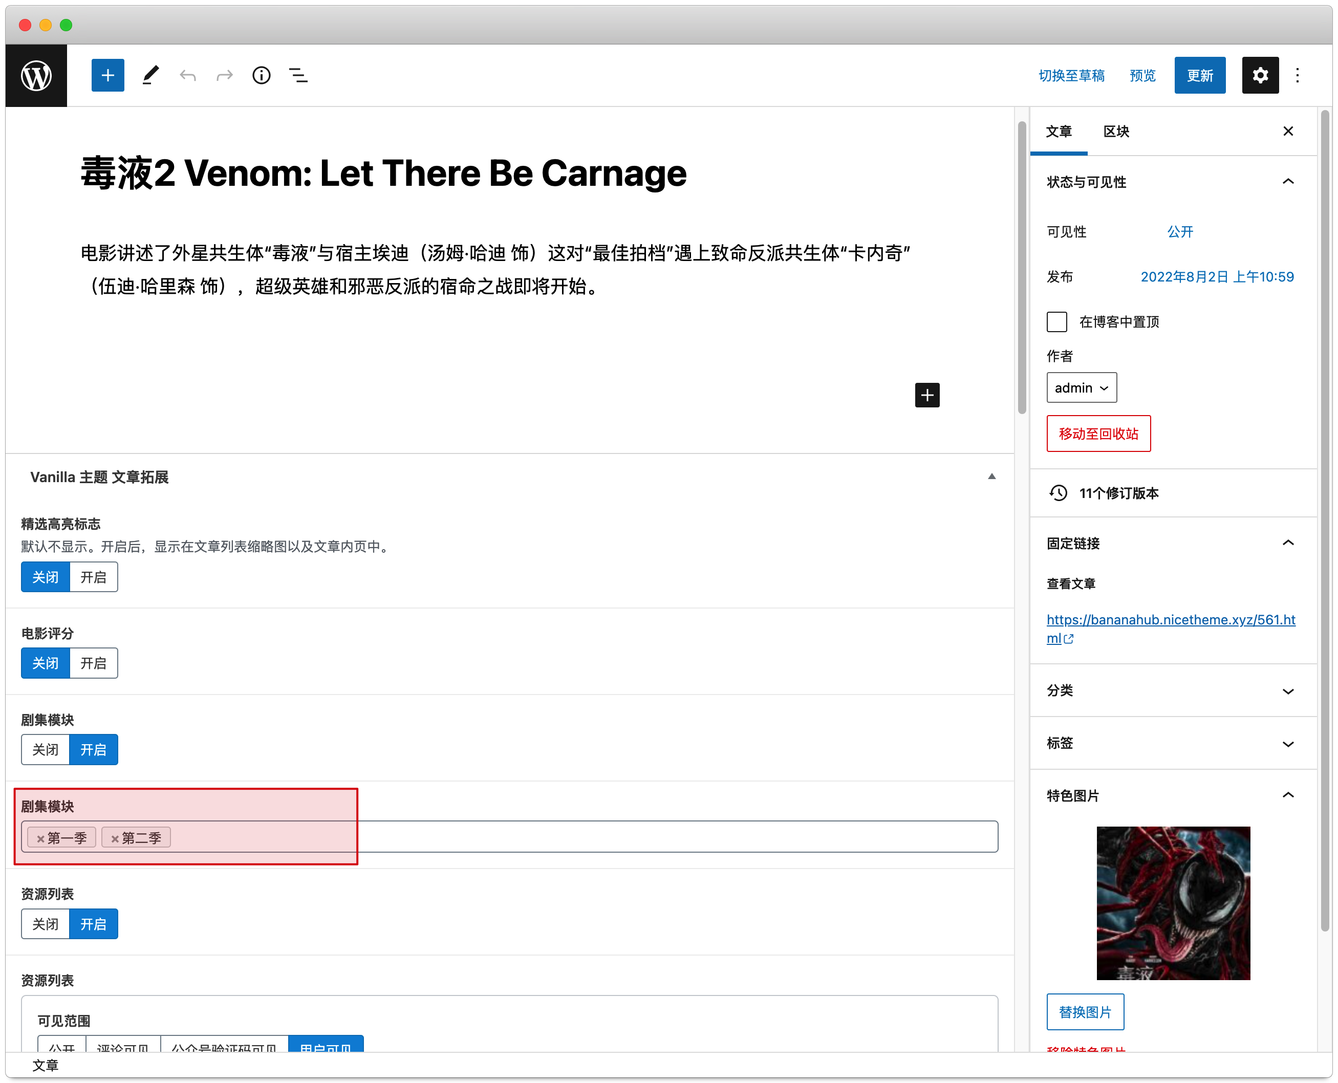This screenshot has height=1083, width=1338.
Task: Open the List View outline icon
Action: [298, 75]
